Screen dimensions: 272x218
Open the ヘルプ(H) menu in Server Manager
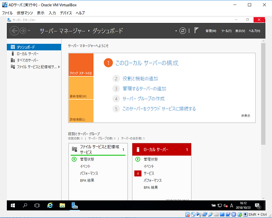point(255,31)
